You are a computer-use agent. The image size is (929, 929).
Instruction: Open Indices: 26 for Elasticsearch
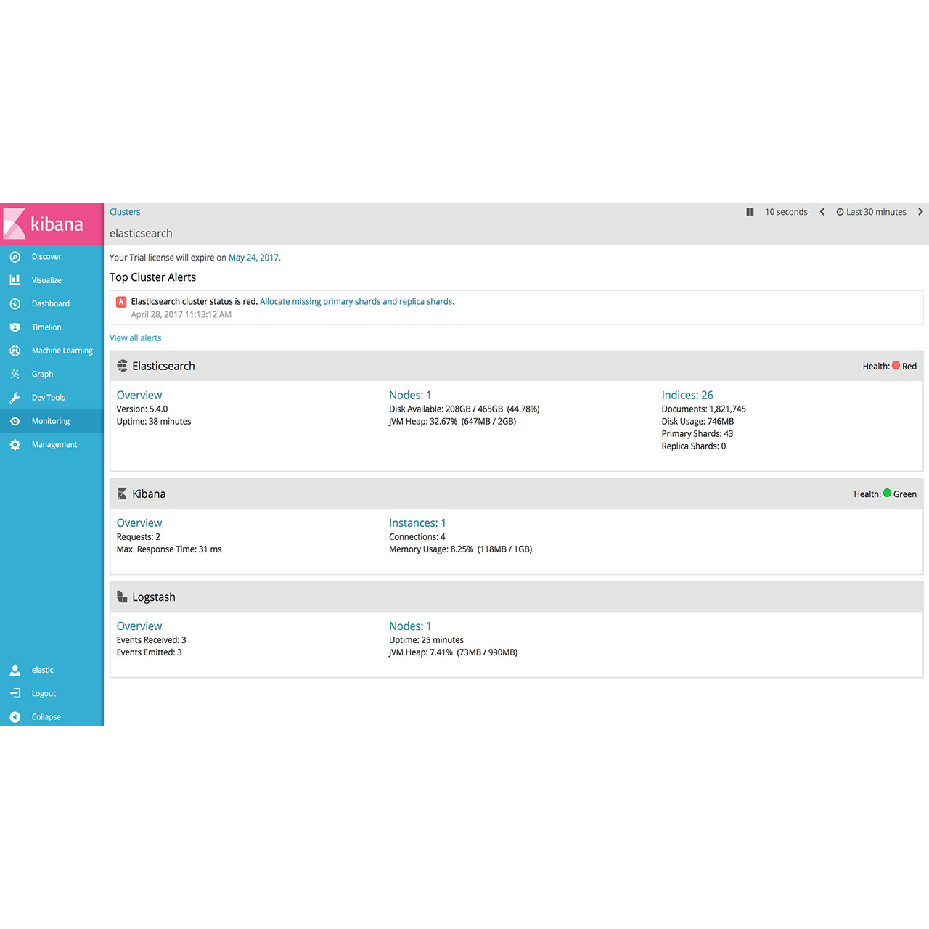687,395
